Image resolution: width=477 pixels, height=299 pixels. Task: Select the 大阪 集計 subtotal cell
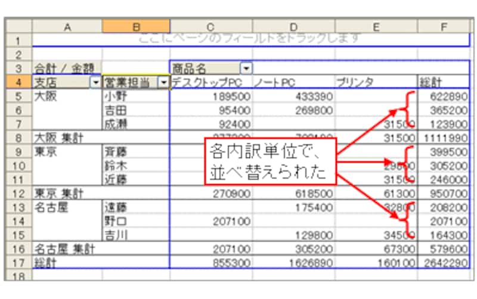click(x=67, y=138)
